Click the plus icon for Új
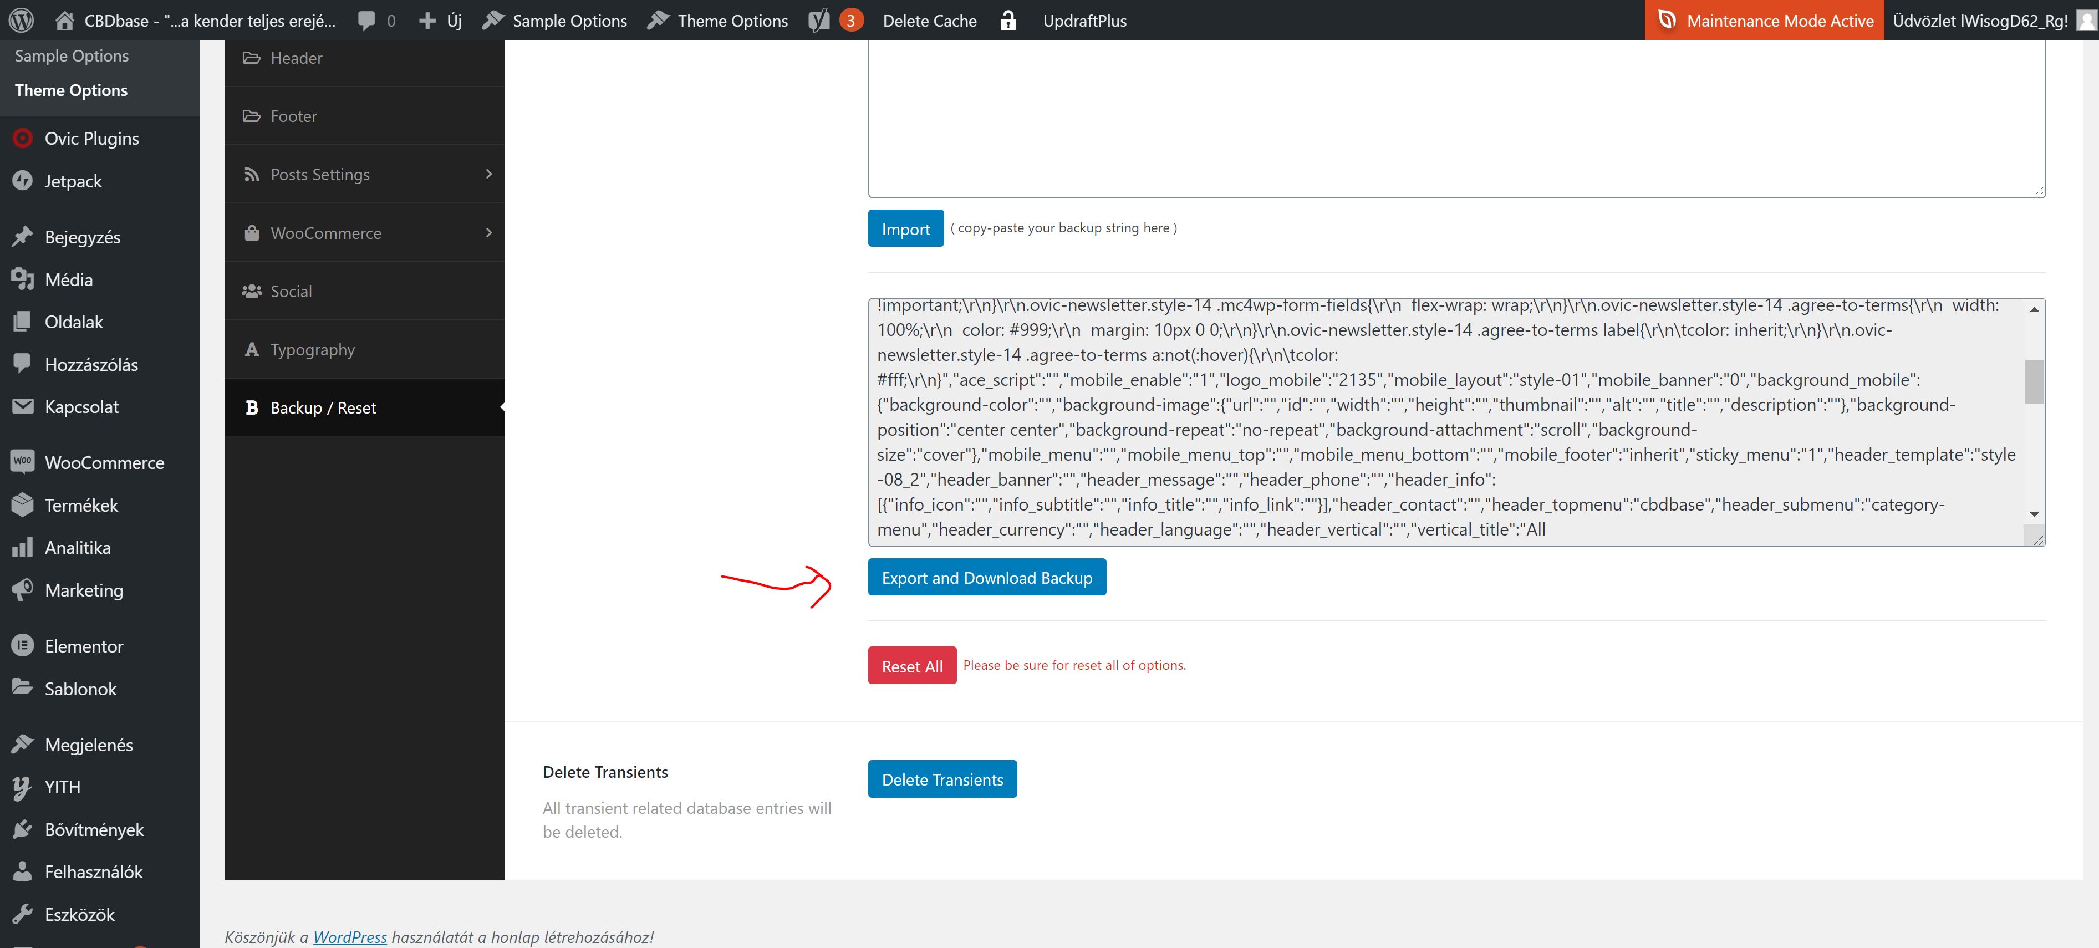Screen dimensions: 2099x948 (x=427, y=21)
